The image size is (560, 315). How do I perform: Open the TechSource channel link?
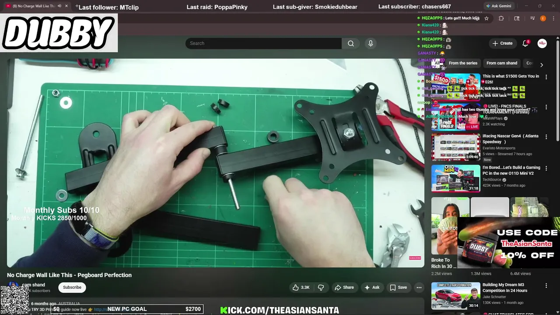click(x=492, y=180)
